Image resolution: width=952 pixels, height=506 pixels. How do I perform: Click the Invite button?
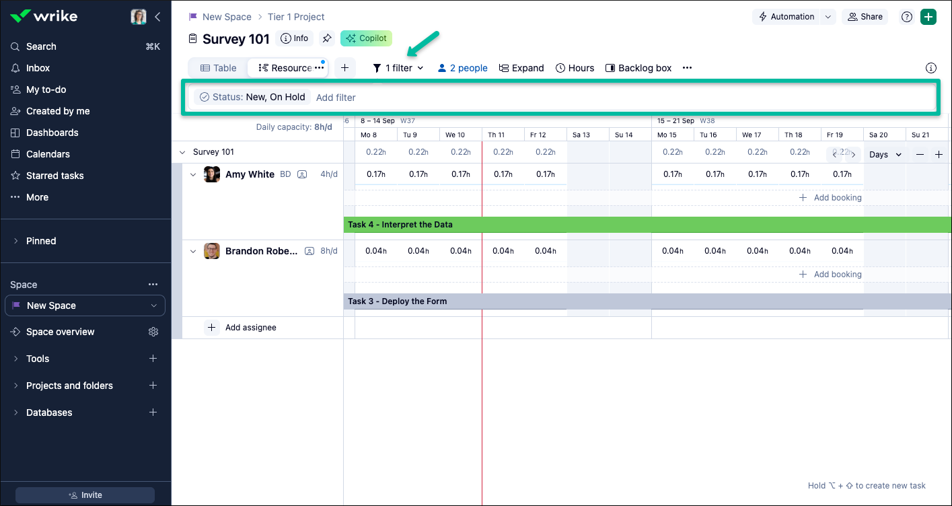pos(85,495)
